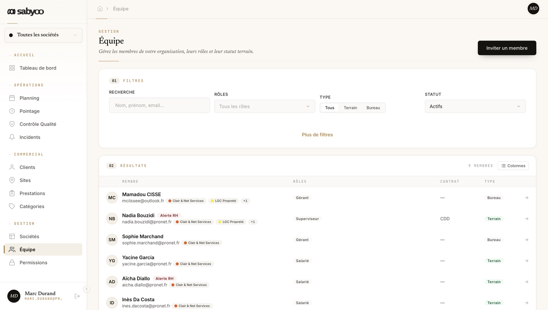Click Marc Durand user name in sidebar
The height and width of the screenshot is (310, 548).
click(40, 293)
